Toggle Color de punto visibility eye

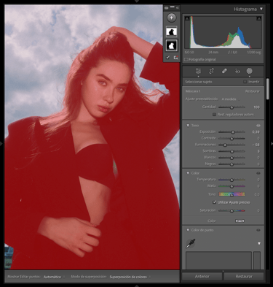(258, 230)
